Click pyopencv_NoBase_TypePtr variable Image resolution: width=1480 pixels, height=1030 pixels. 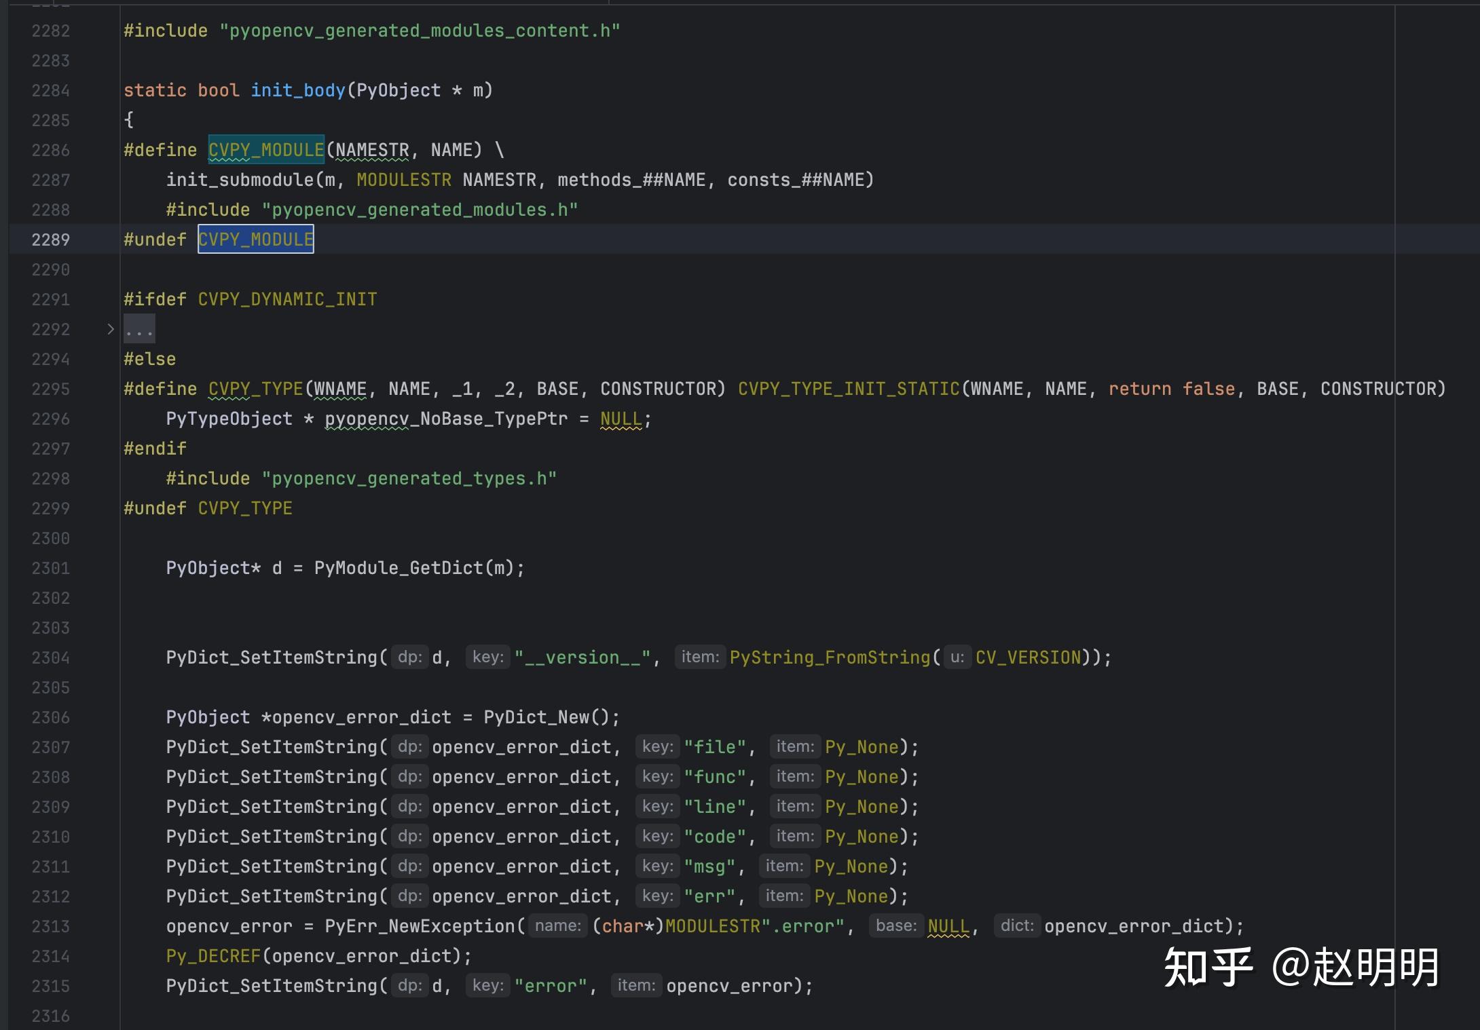(446, 419)
